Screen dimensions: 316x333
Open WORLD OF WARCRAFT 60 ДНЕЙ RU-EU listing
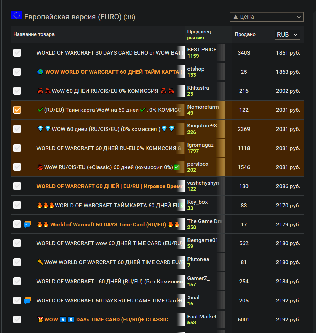pyautogui.click(x=109, y=148)
